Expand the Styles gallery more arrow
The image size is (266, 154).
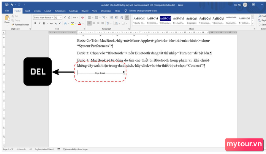[253, 24]
